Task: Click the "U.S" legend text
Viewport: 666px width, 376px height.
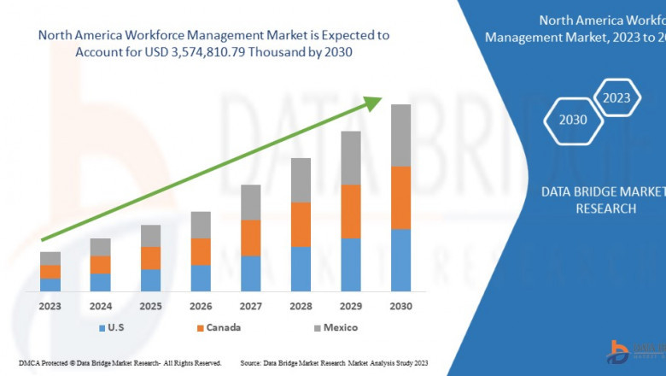Action: click(116, 327)
